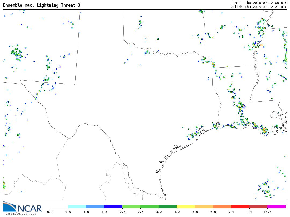Select the light cyan segment between 0.5 and 1.0
This screenshot has width=290, height=217.
coord(77,207)
